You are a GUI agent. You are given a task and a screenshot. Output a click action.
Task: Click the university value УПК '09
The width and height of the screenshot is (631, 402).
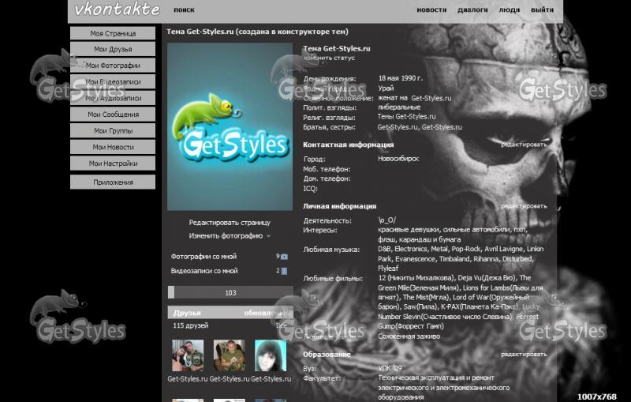390,368
